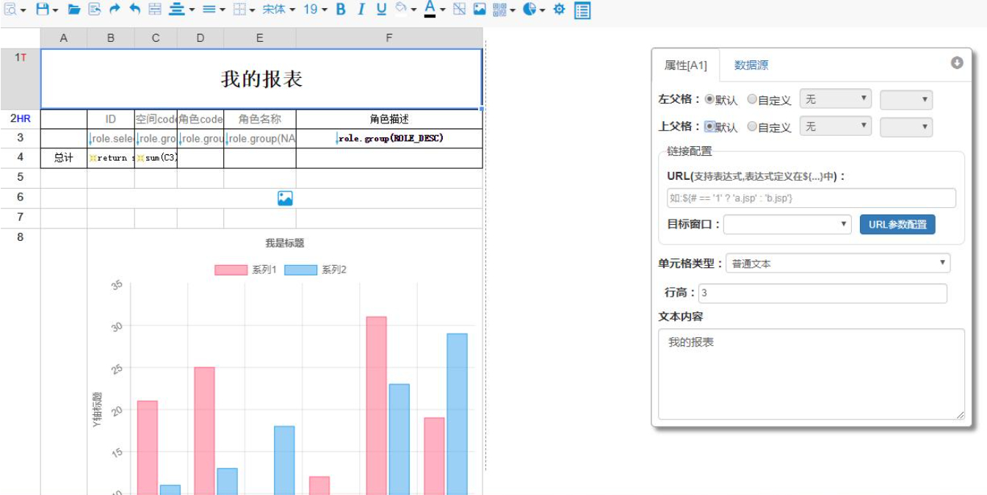Open the font size 19 dropdown

tap(315, 10)
